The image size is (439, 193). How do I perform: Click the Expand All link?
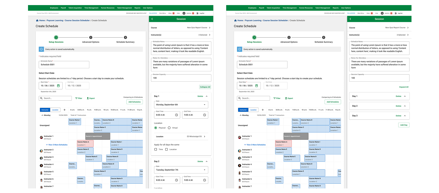click(x=404, y=87)
